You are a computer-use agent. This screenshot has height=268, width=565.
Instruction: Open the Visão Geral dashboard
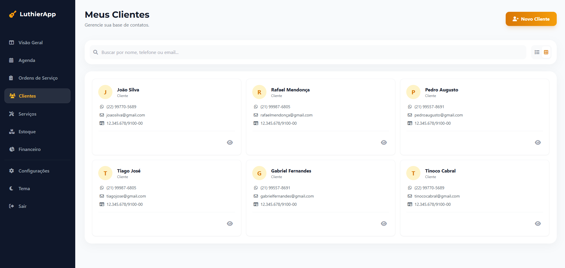point(30,43)
